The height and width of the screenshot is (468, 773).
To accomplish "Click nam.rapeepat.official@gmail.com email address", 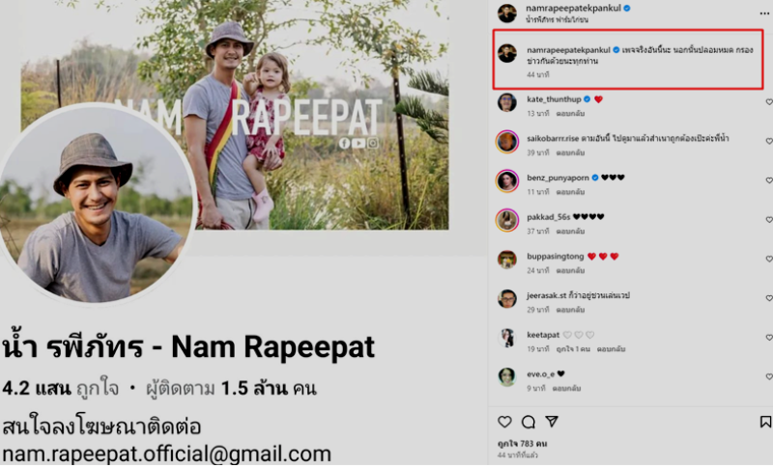I will [x=166, y=454].
